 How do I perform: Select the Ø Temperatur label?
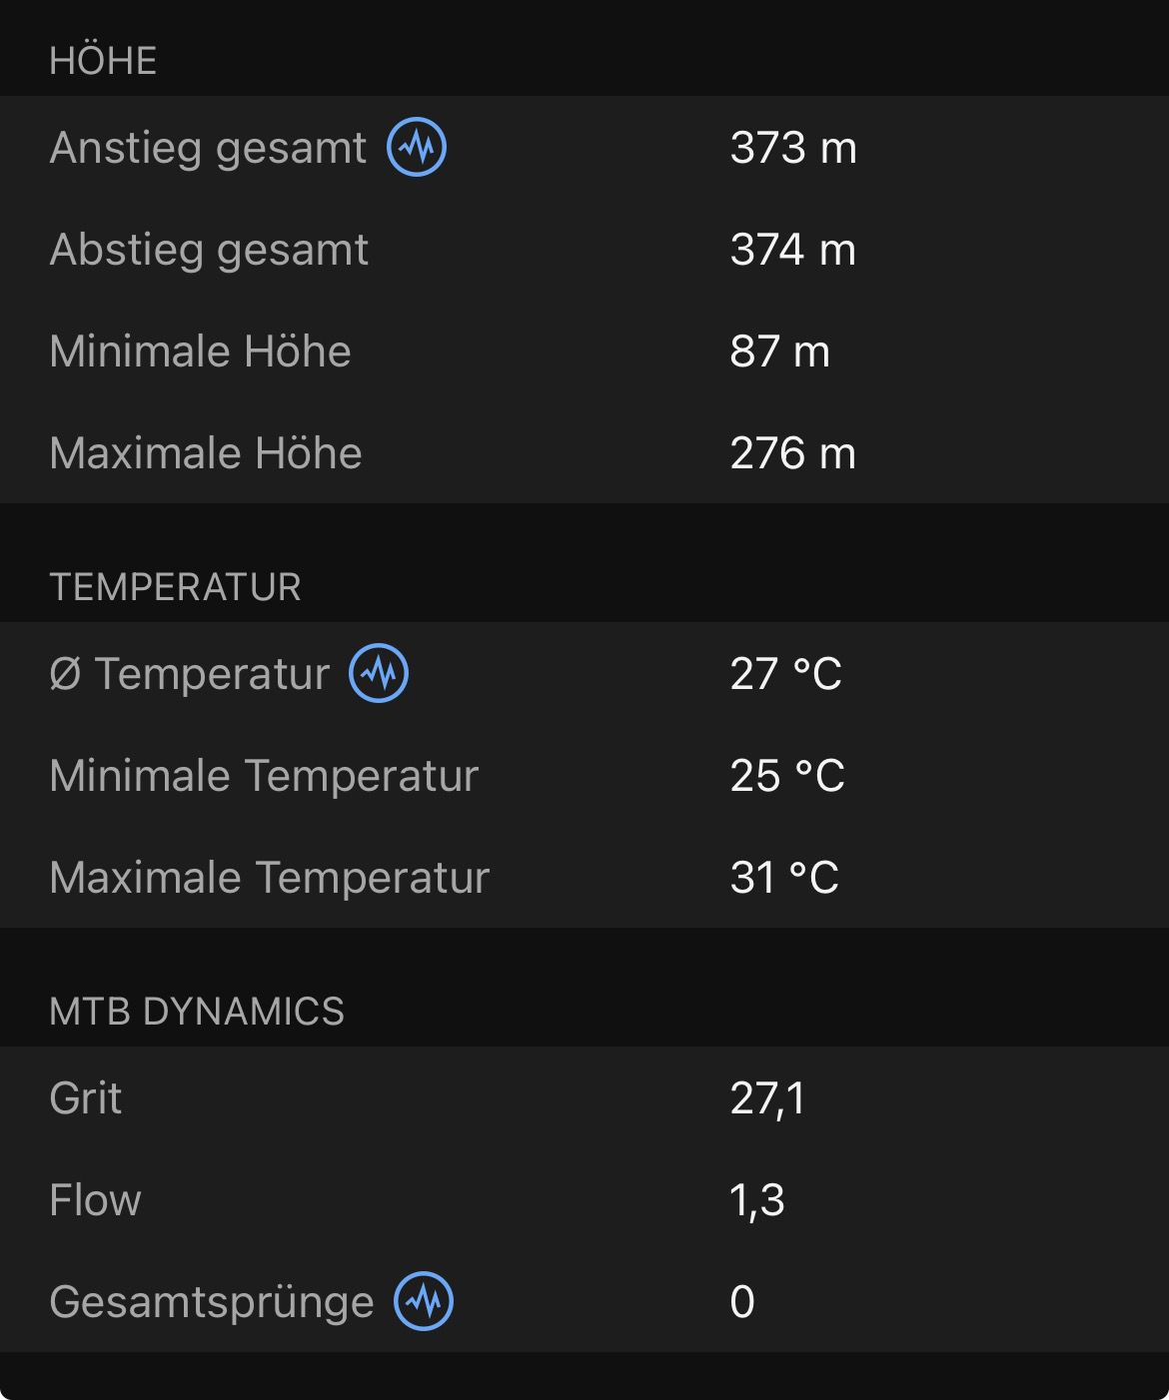coord(189,674)
